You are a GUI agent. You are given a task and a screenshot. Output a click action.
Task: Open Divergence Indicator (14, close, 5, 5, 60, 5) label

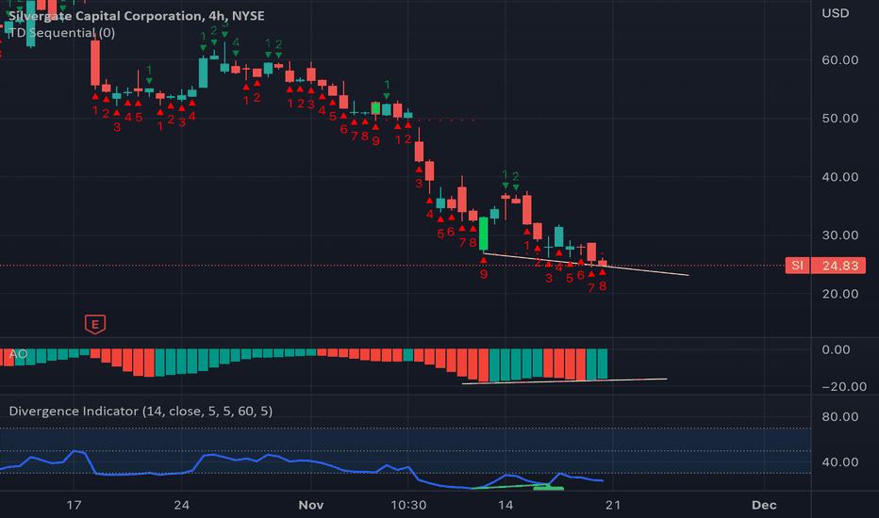tap(141, 411)
